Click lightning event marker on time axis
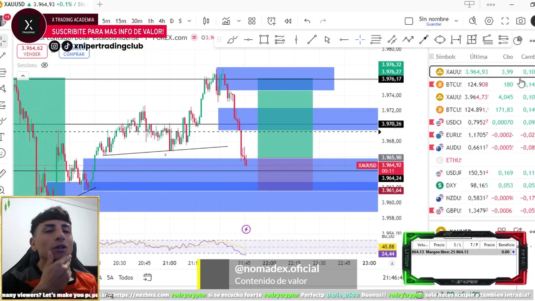The image size is (535, 301). pyautogui.click(x=246, y=229)
